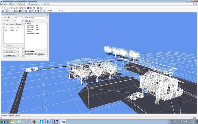
Task: Toggle the highlighted wireframe lines icon
Action: [x=7, y=11]
